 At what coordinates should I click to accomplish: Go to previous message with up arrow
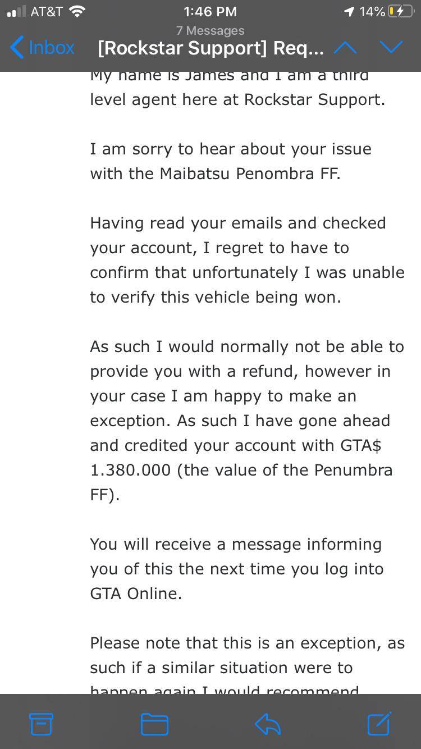tap(345, 48)
